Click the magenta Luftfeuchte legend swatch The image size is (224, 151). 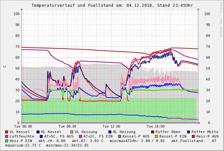(x=7, y=136)
